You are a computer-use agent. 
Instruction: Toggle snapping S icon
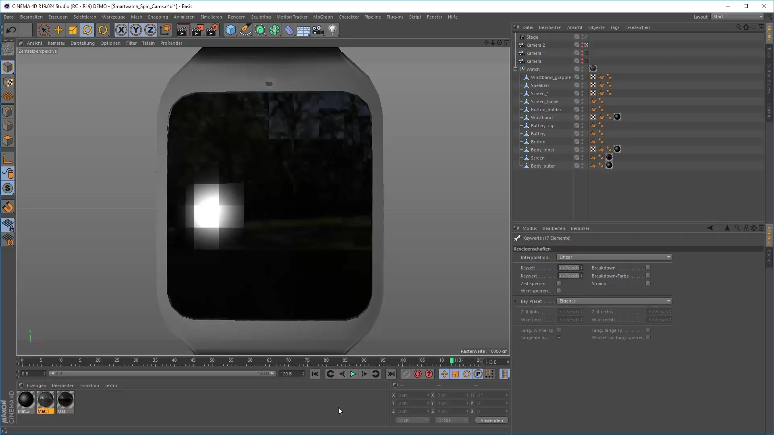pyautogui.click(x=8, y=188)
